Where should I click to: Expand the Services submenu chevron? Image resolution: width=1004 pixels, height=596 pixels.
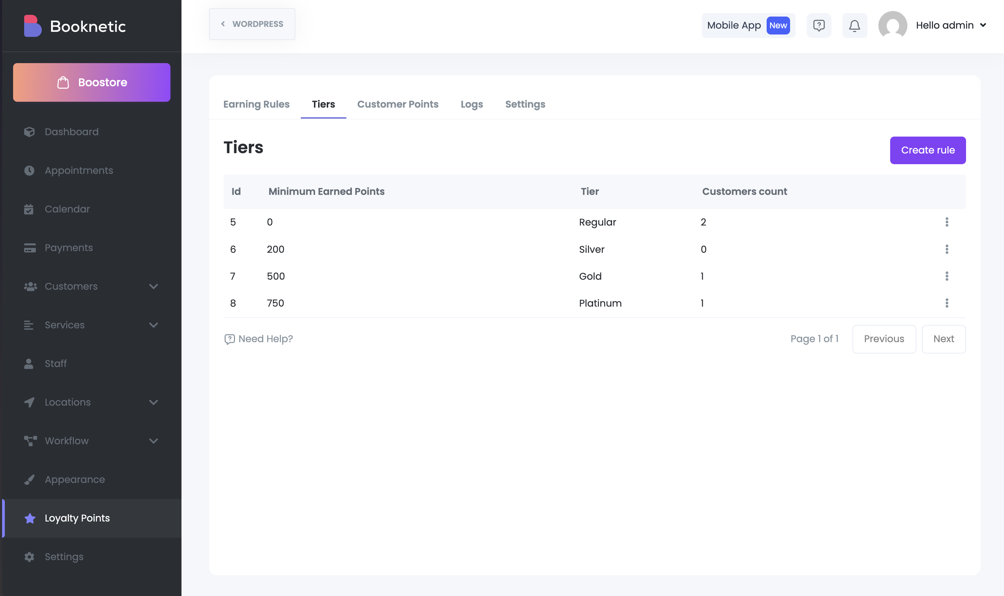click(154, 325)
